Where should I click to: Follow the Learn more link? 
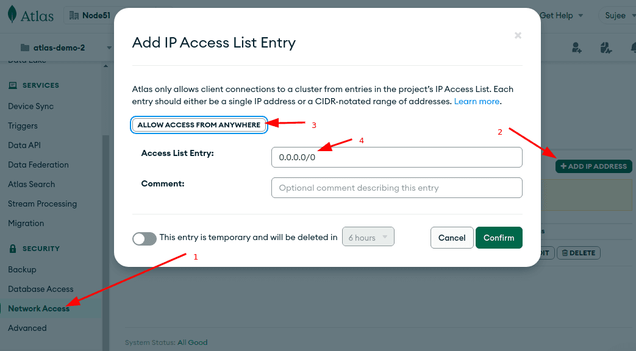[x=477, y=101]
